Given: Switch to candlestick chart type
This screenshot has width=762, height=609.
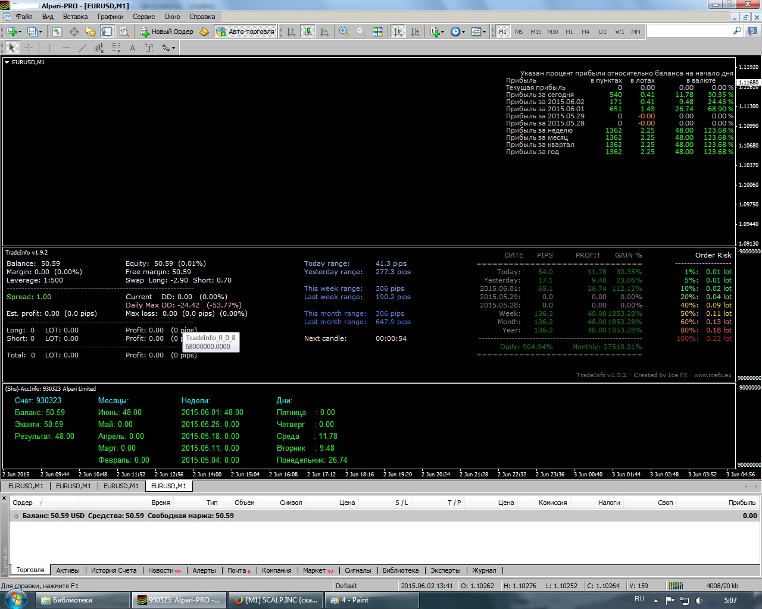Looking at the screenshot, I should pos(308,32).
